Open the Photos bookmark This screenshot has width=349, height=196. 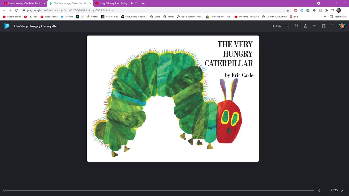pyautogui.click(x=92, y=17)
